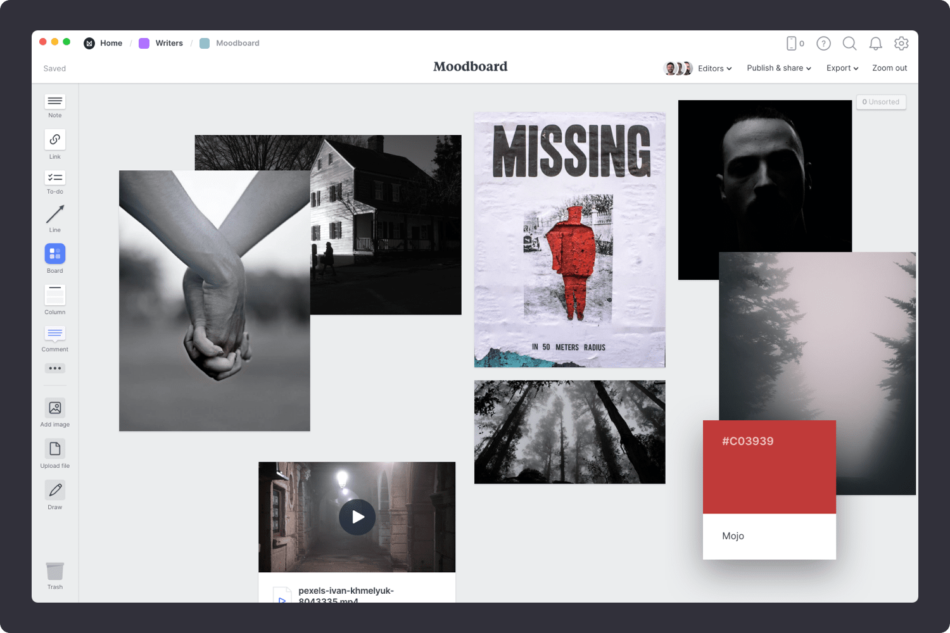Select the Note tool in the sidebar
The height and width of the screenshot is (633, 950).
(54, 103)
